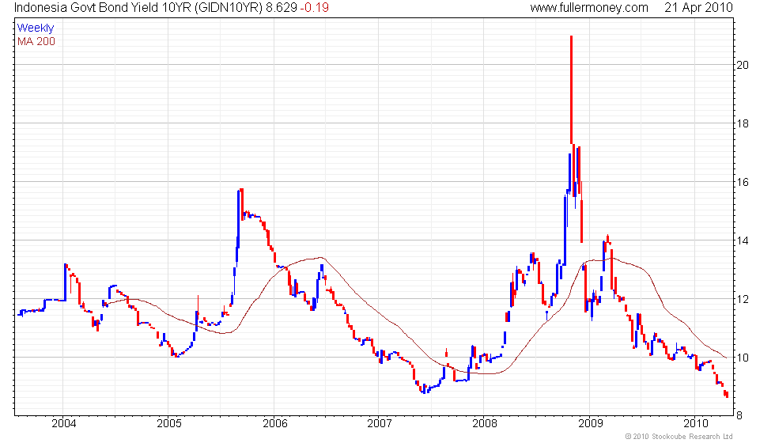Click the y-axis label 12
The image size is (775, 443).
(x=743, y=299)
